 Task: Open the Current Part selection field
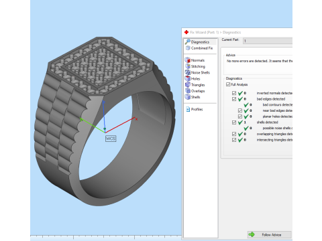268,41
